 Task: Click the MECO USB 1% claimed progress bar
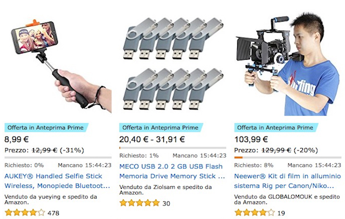[172, 148]
